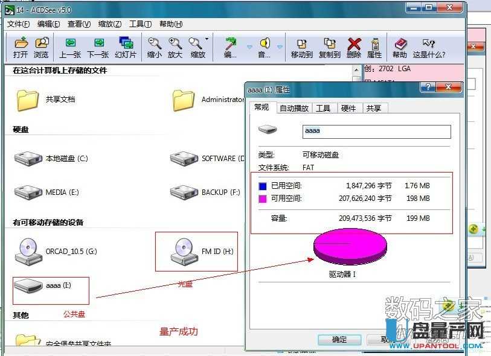This screenshot has height=356, width=491.
Task: Click the magenta pie chart for drive I
Action: (x=349, y=244)
